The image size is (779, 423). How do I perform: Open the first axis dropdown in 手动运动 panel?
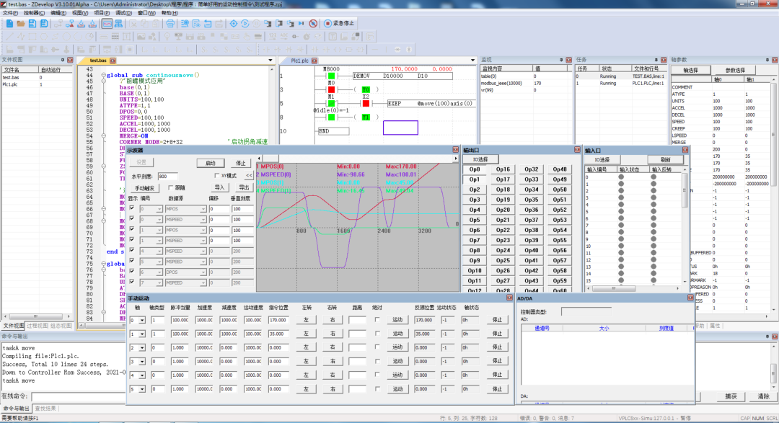tap(141, 320)
